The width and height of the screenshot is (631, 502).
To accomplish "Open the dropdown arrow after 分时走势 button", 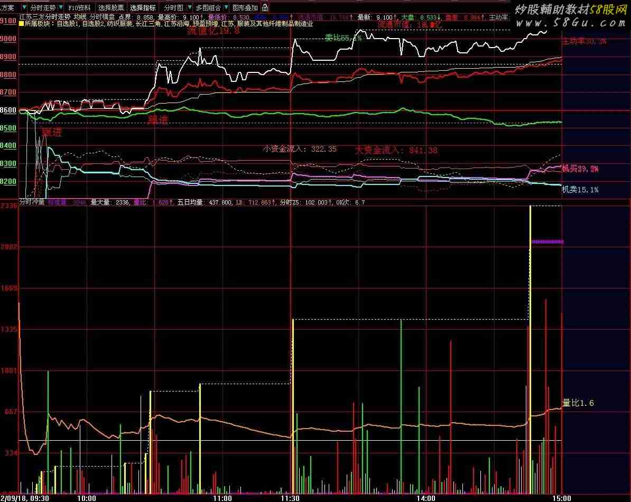I will (61, 7).
